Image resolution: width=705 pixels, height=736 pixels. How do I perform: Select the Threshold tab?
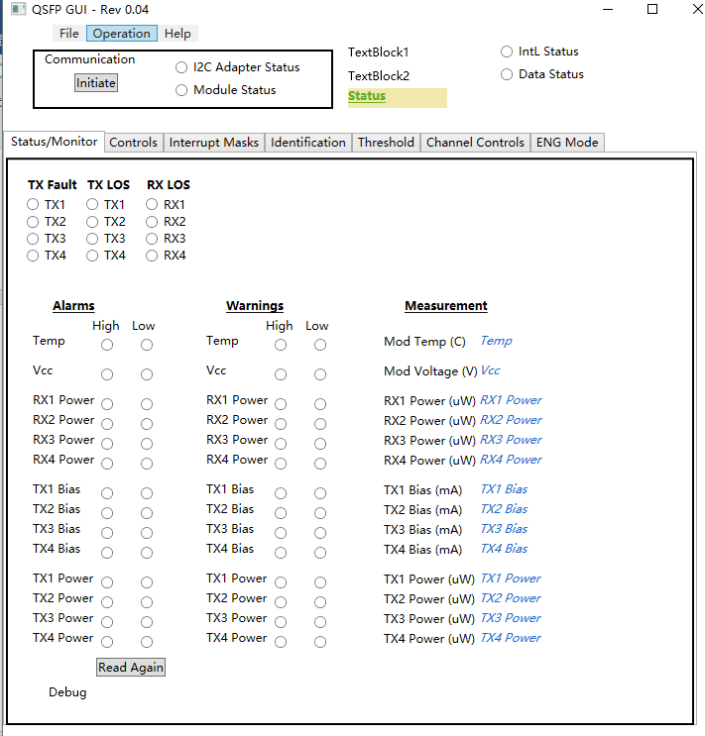[386, 143]
